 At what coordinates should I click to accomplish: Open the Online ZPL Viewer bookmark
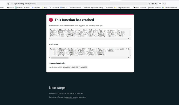[x=140, y=8]
